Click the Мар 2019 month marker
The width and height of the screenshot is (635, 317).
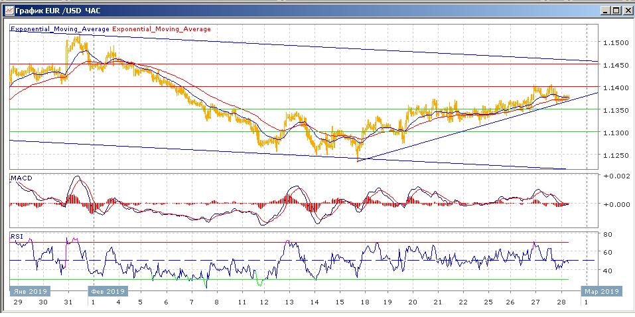pos(601,291)
